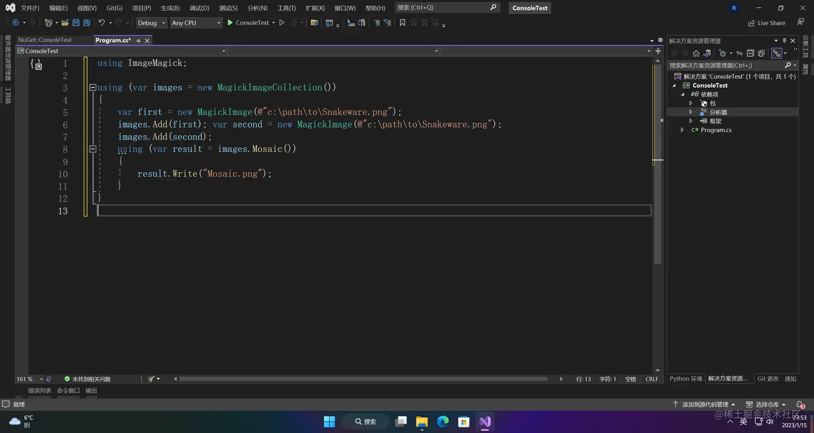Image resolution: width=814 pixels, height=433 pixels.
Task: Collapse the using block at line 8
Action: [x=93, y=149]
